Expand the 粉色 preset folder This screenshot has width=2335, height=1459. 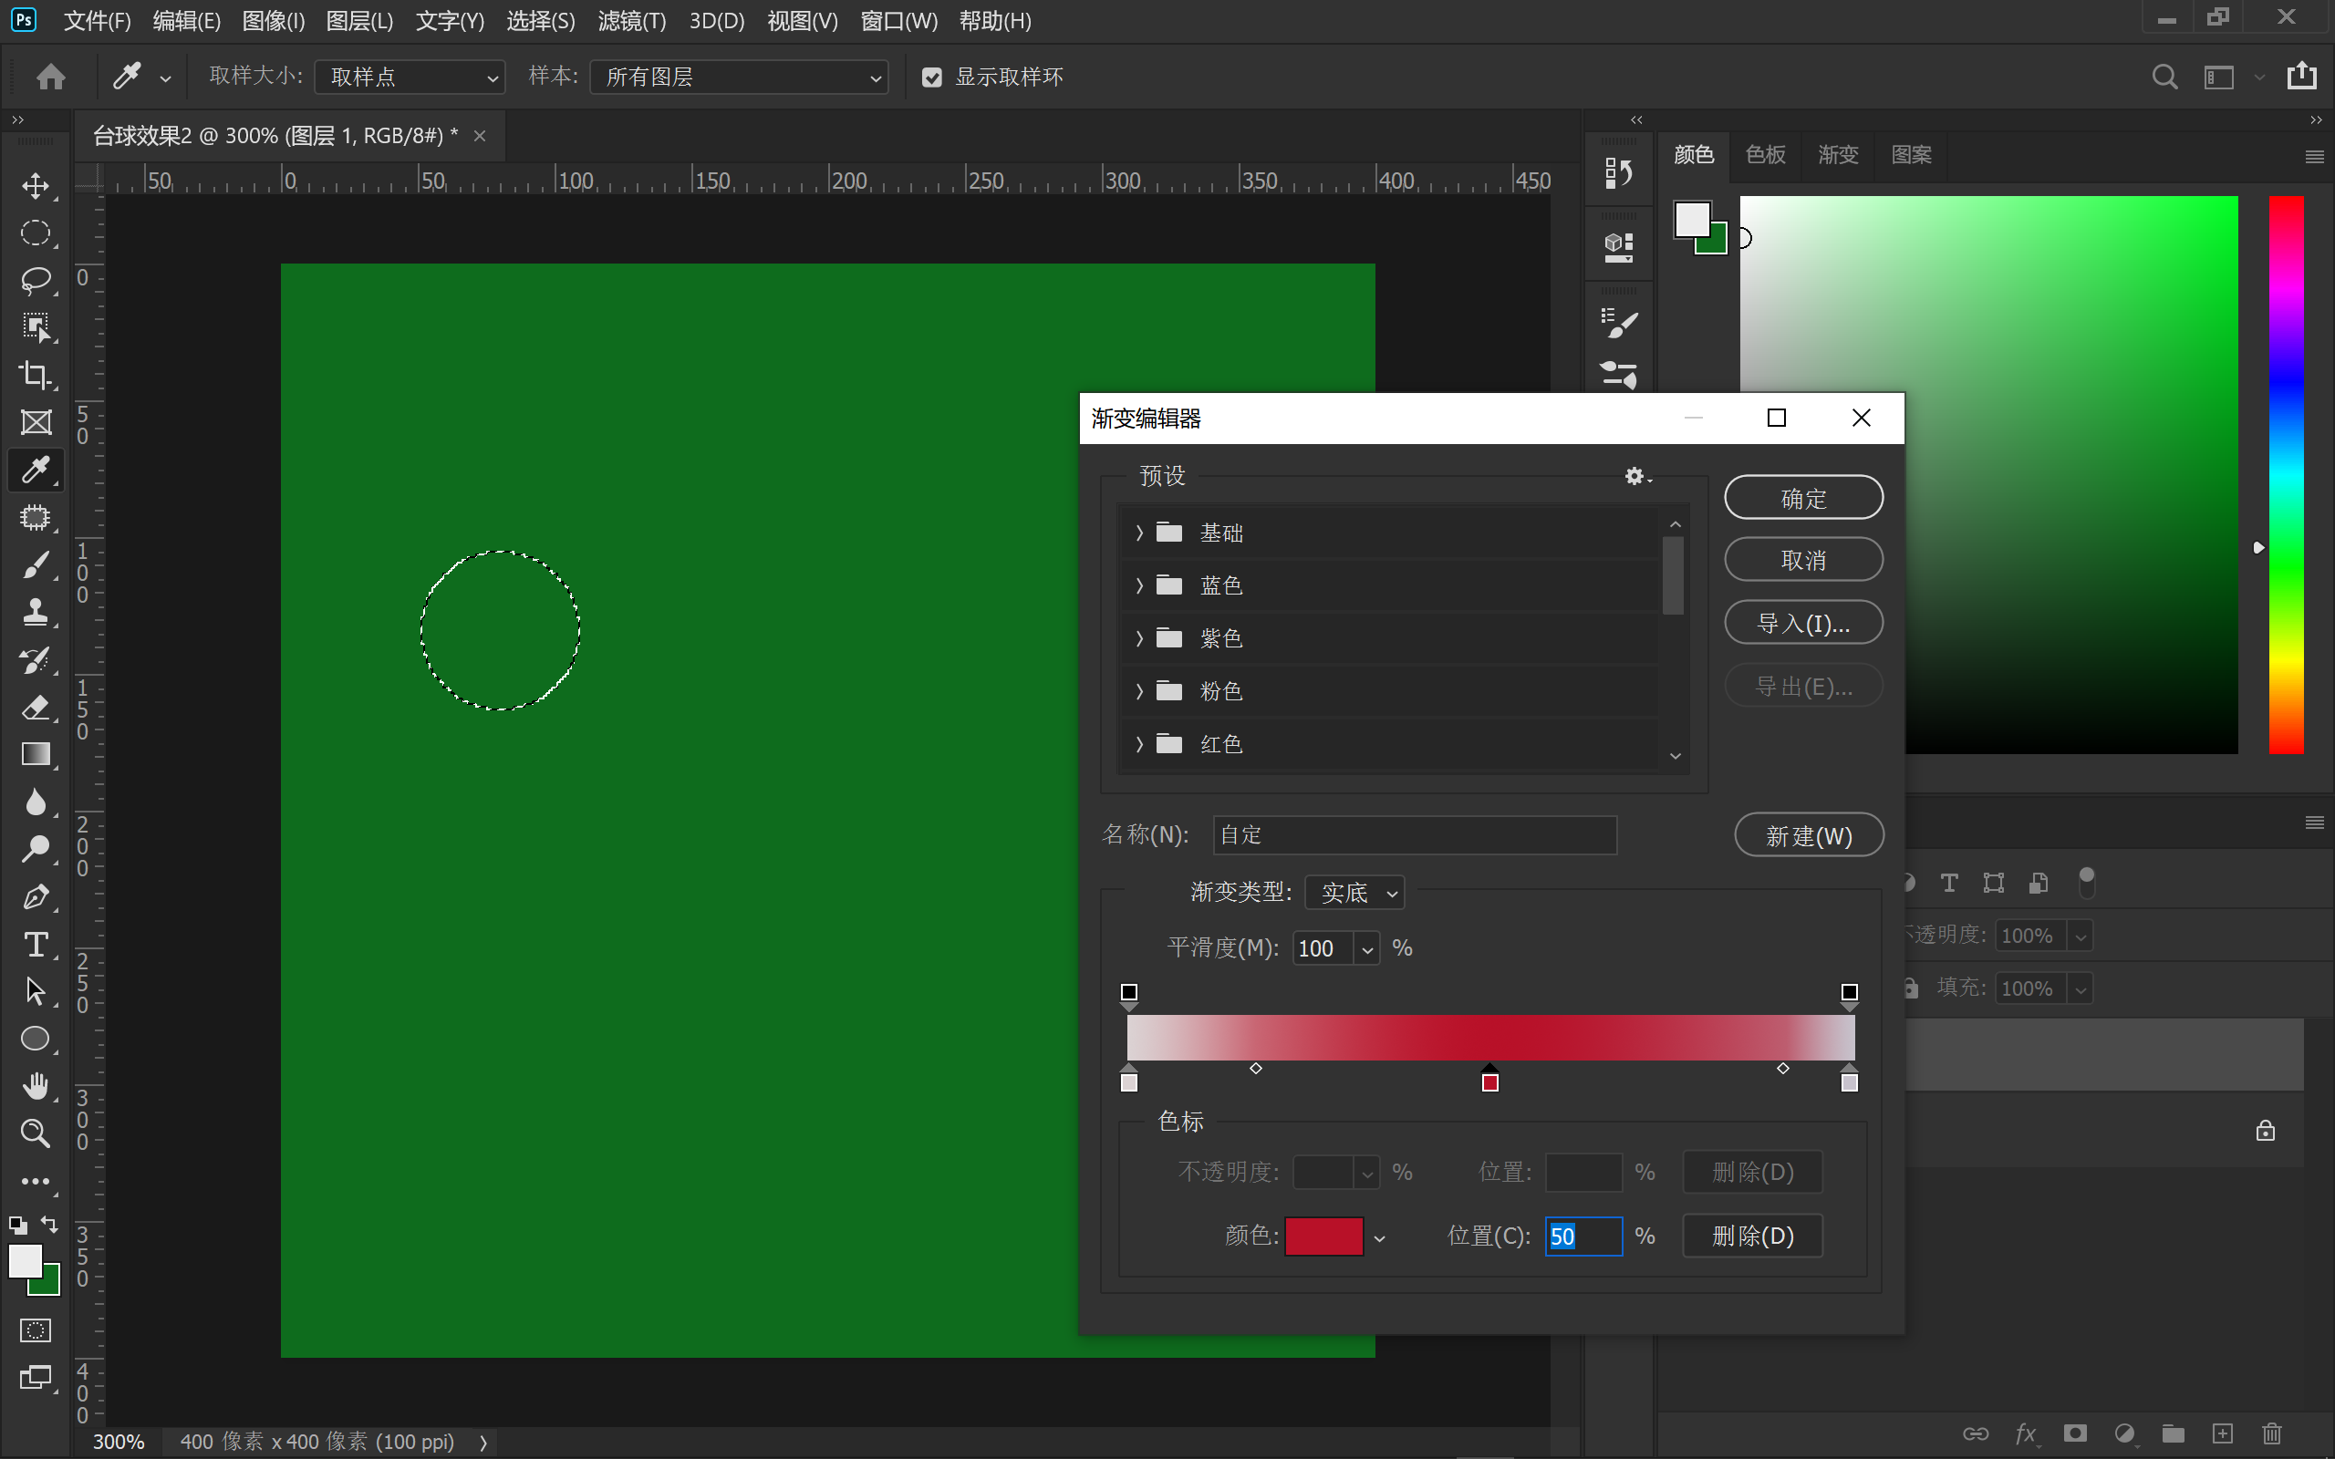click(1138, 692)
